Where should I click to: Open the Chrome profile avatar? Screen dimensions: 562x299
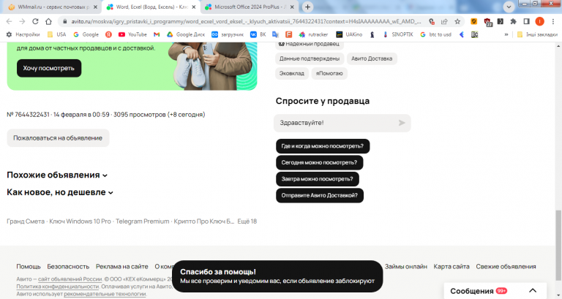tap(539, 21)
